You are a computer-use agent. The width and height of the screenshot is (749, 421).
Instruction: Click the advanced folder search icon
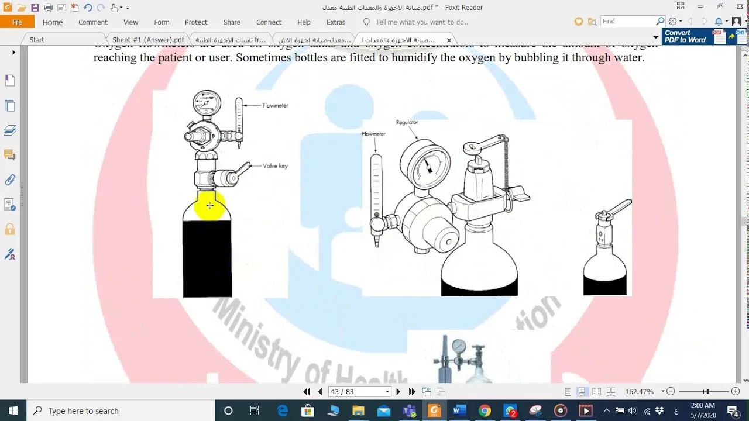click(592, 22)
